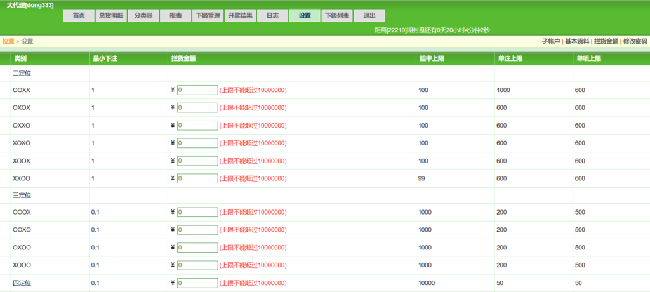Focus the 四定位 amount input field
The image size is (650, 292).
(x=197, y=282)
